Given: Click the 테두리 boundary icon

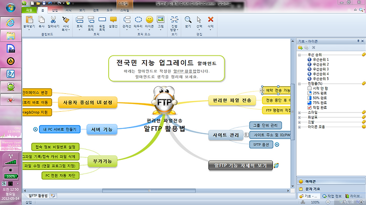Looking at the screenshot, I should pos(138,20).
